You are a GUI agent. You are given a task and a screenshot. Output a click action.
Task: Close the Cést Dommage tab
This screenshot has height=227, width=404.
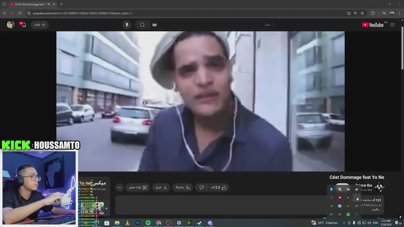click(54, 4)
